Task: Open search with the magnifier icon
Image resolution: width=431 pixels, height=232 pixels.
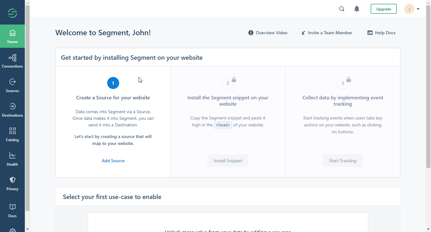Action: tap(342, 9)
